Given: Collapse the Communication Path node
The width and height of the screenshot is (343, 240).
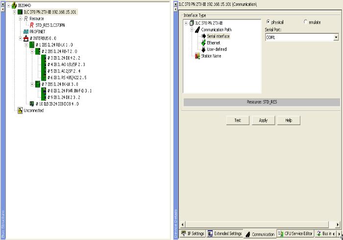Looking at the screenshot, I should tap(192, 29).
